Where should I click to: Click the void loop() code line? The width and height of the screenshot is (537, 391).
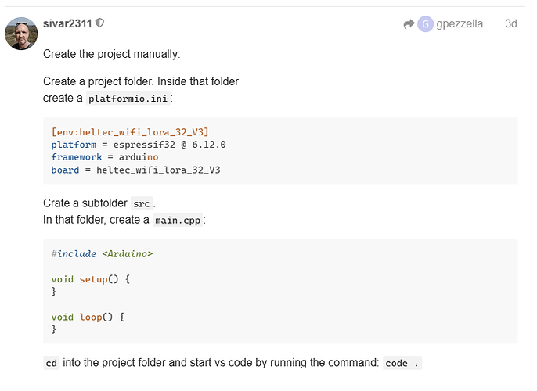(x=88, y=317)
